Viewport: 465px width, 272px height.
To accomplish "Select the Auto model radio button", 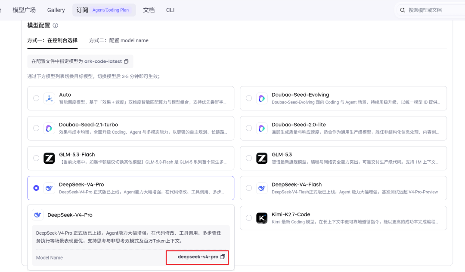I will (x=36, y=98).
